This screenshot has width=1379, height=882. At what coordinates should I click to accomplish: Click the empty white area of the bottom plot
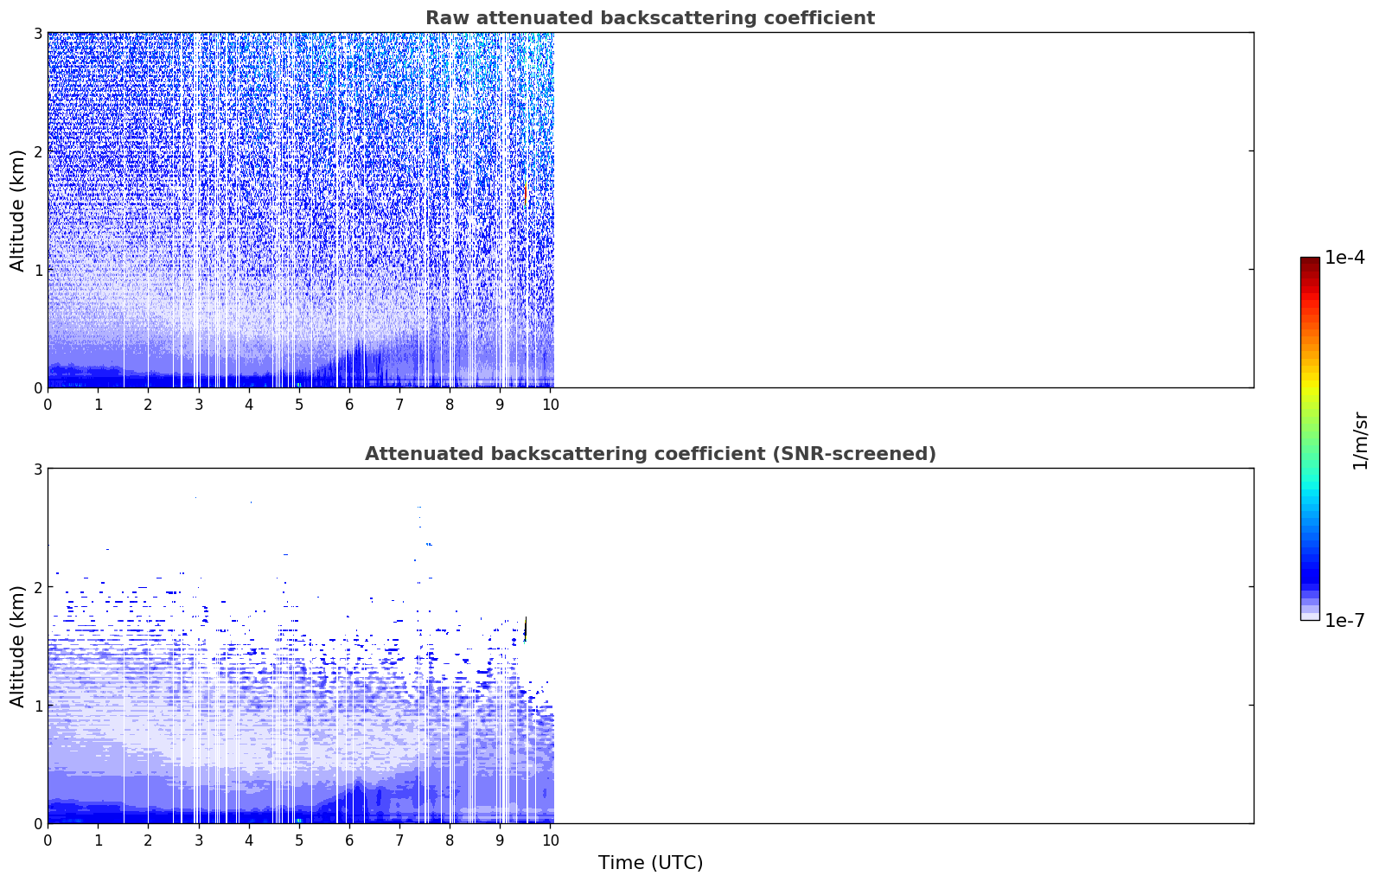pos(903,646)
